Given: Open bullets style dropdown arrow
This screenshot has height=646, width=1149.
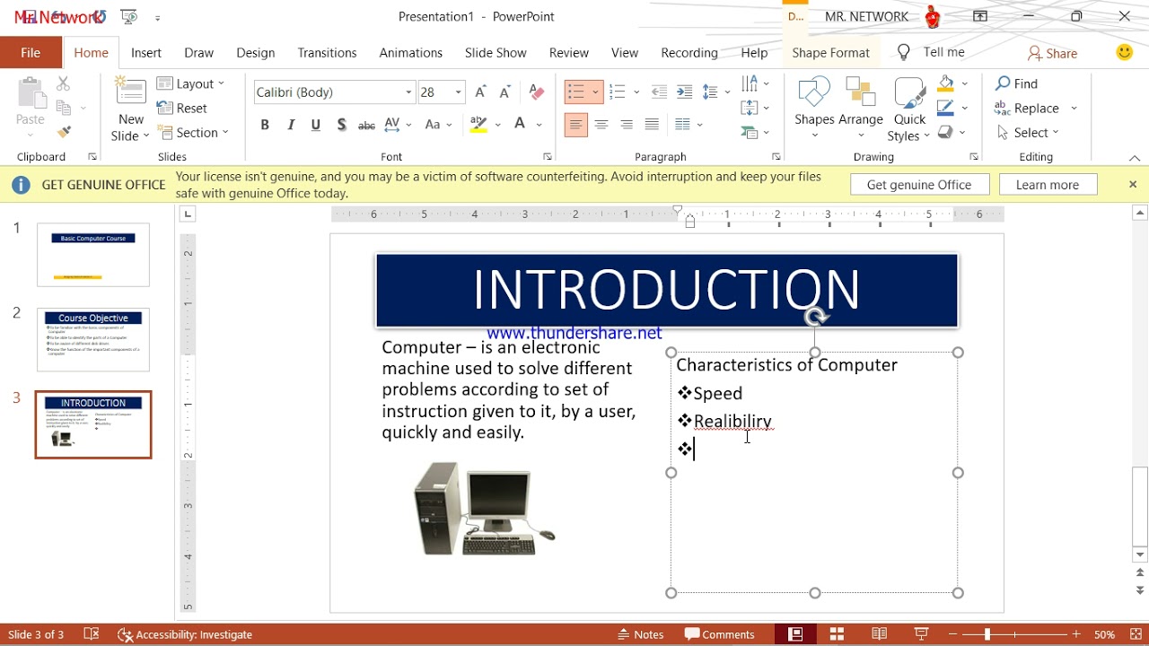Looking at the screenshot, I should [x=595, y=92].
